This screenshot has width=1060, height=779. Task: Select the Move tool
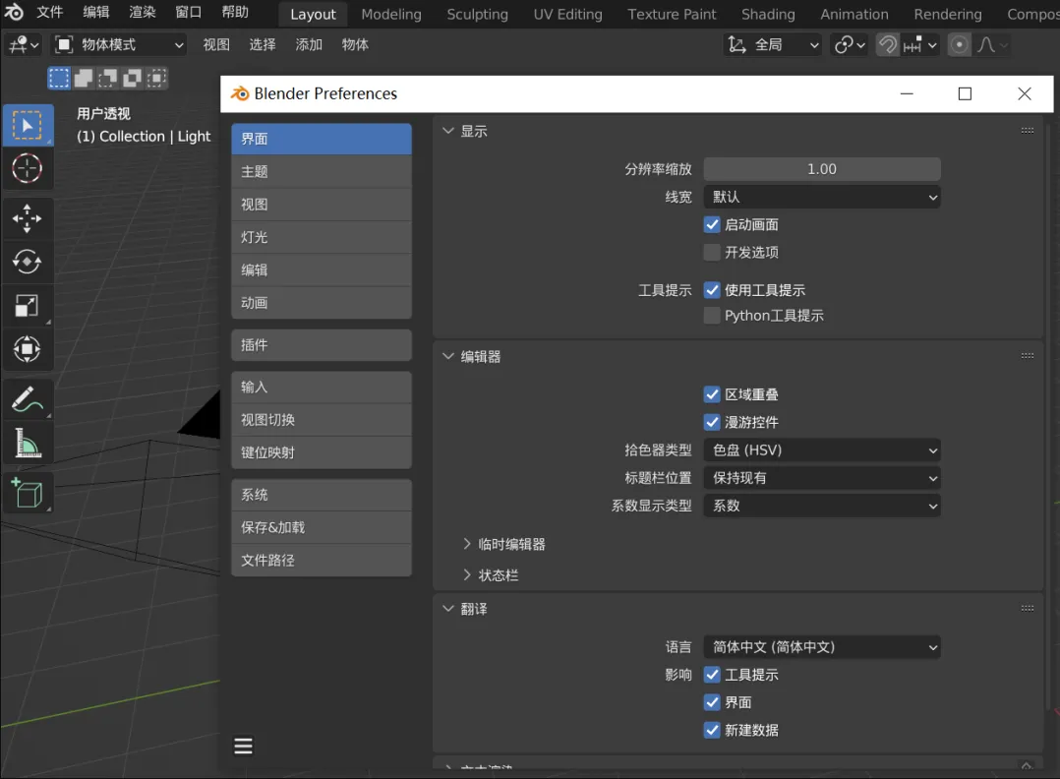27,218
